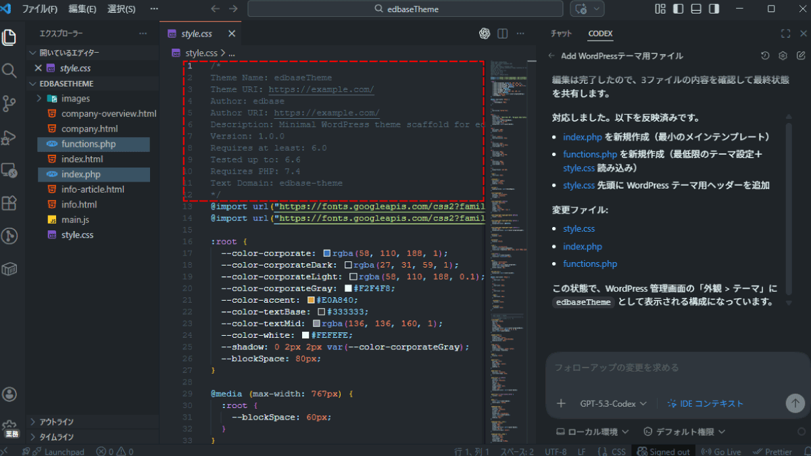This screenshot has width=811, height=456.
Task: Click Go Live in status bar
Action: (x=721, y=451)
